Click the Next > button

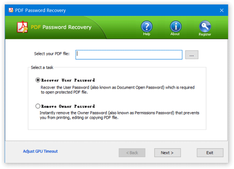coord(167,153)
